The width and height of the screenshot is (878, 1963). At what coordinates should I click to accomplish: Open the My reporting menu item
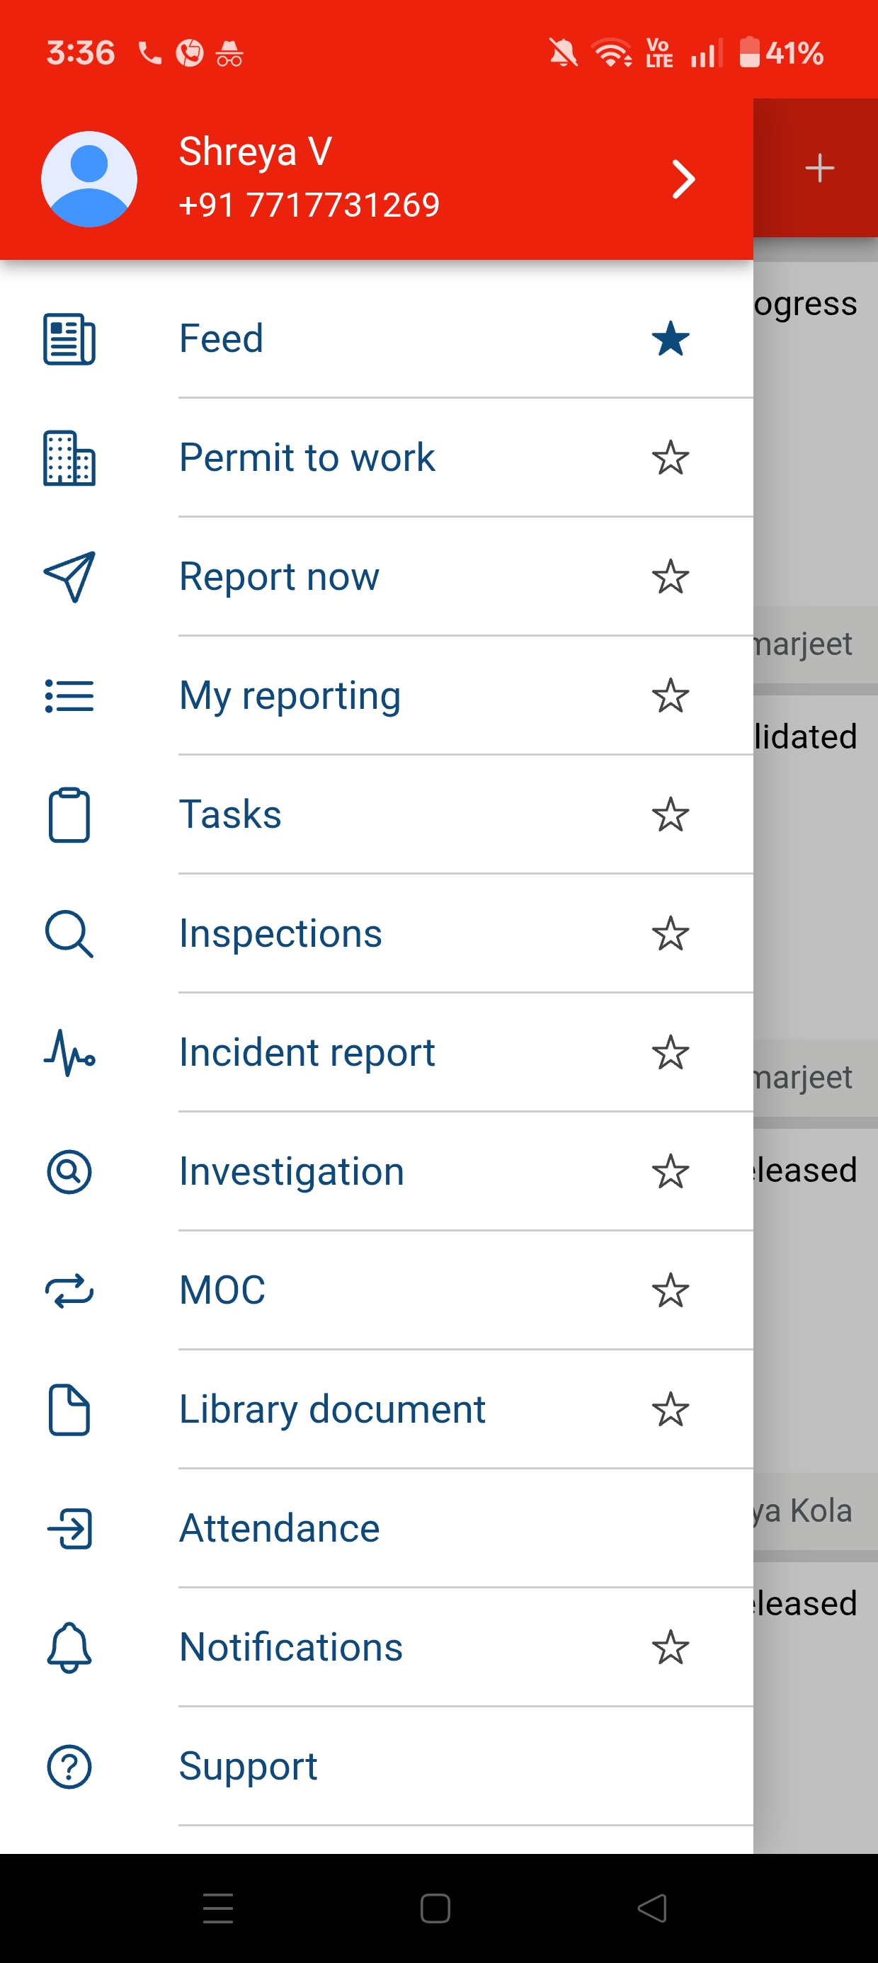[x=290, y=695]
